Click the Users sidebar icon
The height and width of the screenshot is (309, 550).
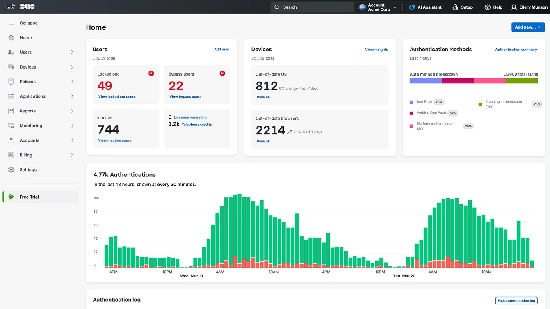[x=11, y=52]
